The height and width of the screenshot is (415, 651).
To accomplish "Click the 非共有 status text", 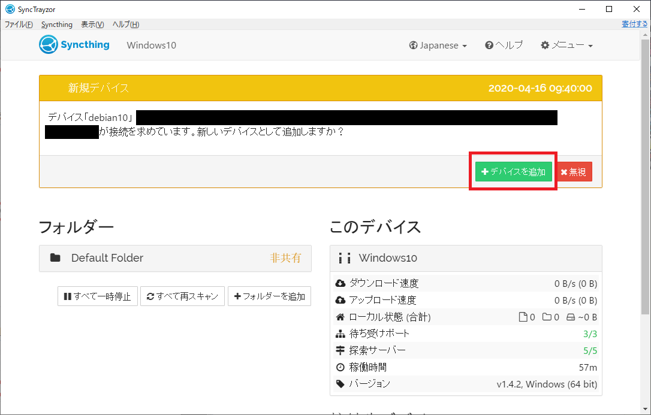I will click(286, 258).
